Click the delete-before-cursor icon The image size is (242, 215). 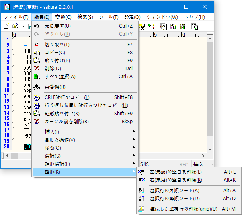point(37,122)
